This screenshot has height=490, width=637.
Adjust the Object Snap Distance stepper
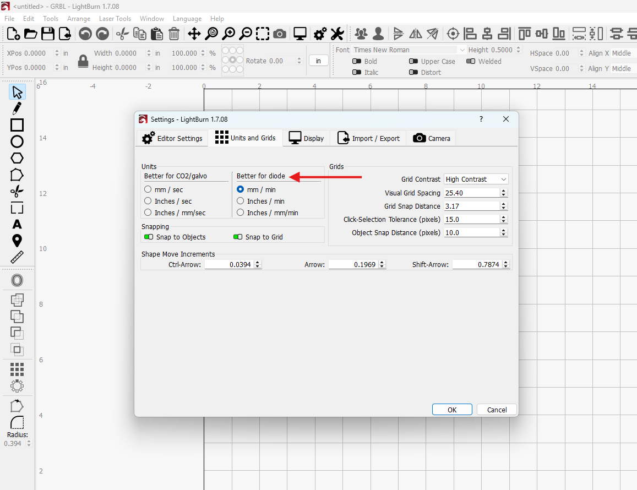(504, 232)
